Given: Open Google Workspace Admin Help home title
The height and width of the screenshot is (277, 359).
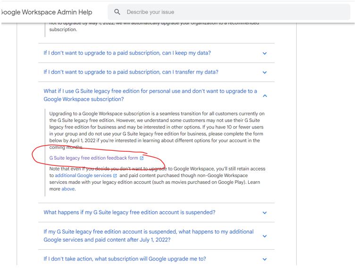Looking at the screenshot, I should [x=46, y=12].
